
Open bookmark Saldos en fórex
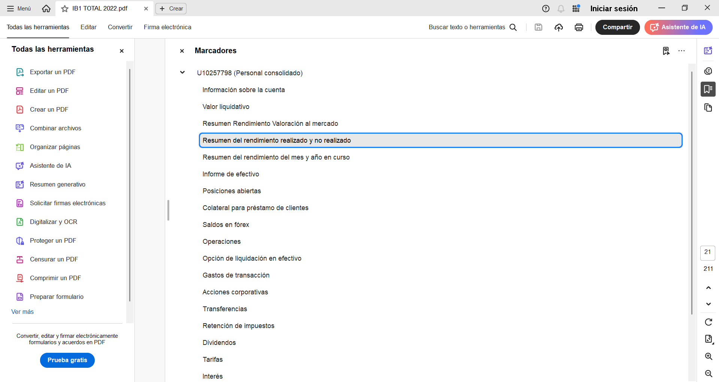click(x=226, y=225)
